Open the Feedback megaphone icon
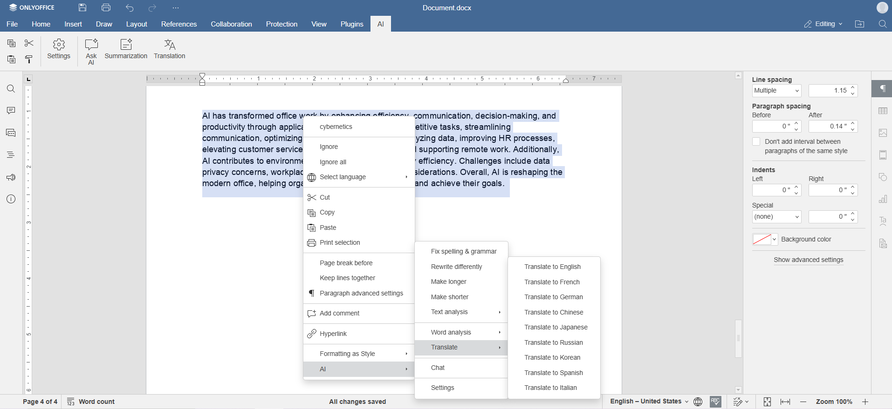Viewport: 892px width, 409px height. [x=11, y=177]
